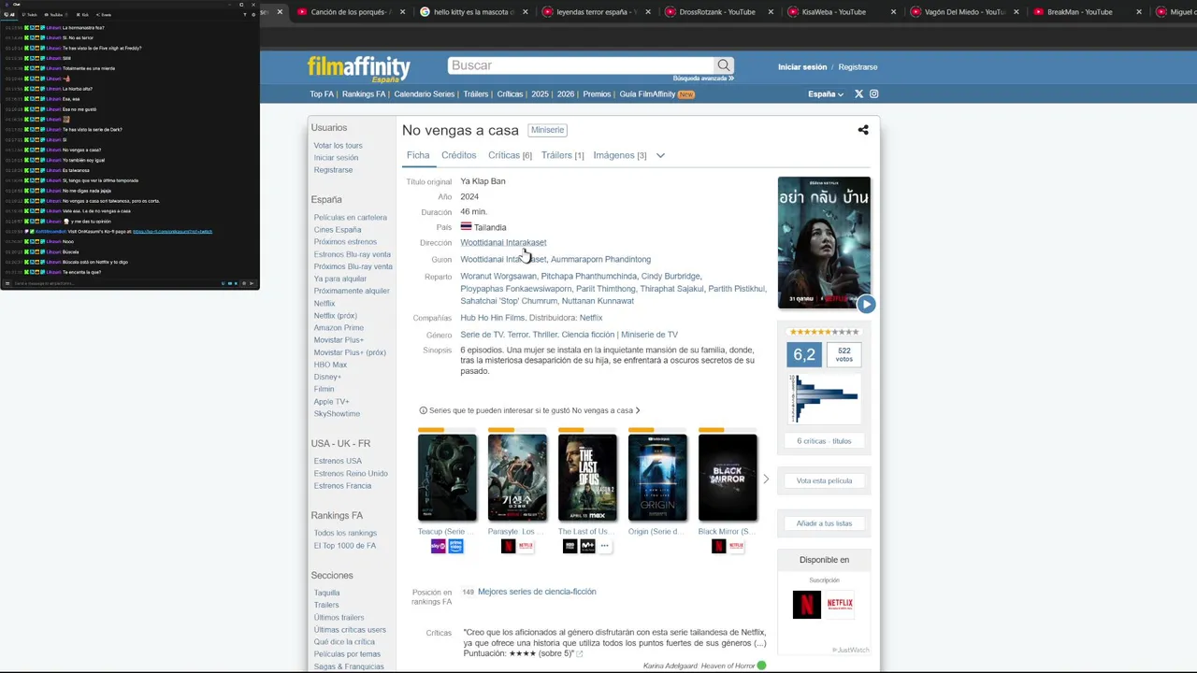Click the Buscar search input field
This screenshot has height=673, width=1197.
click(582, 65)
